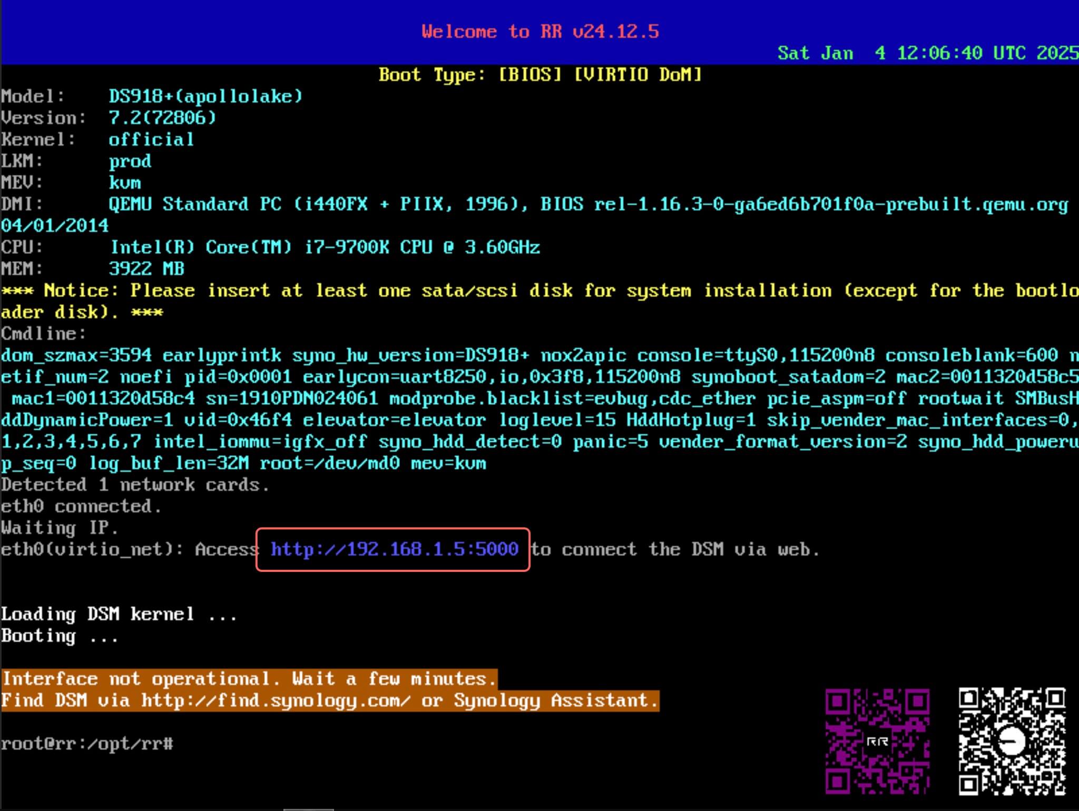This screenshot has width=1079, height=811.
Task: Select the 7.2(72806) version value
Action: click(162, 118)
